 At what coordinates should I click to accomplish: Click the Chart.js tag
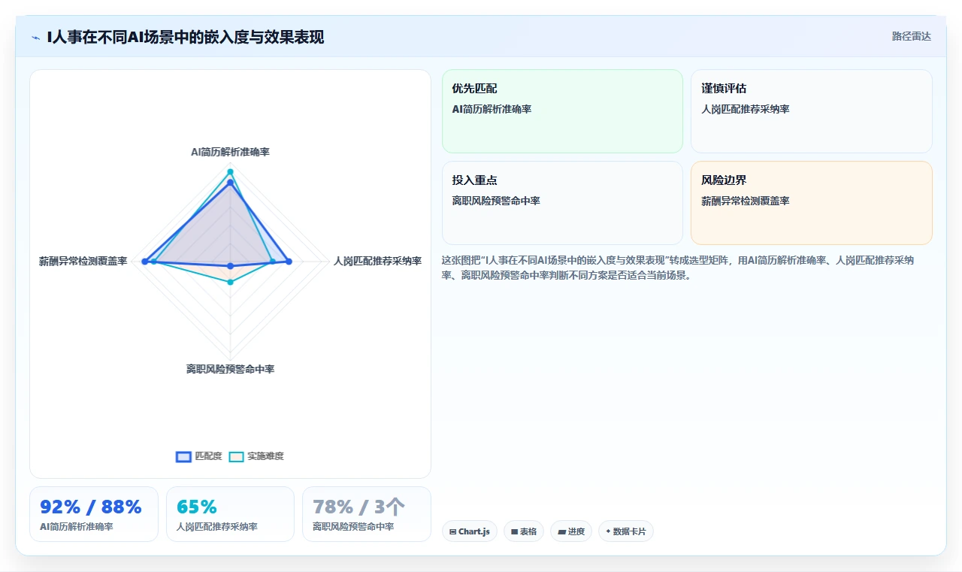[469, 531]
